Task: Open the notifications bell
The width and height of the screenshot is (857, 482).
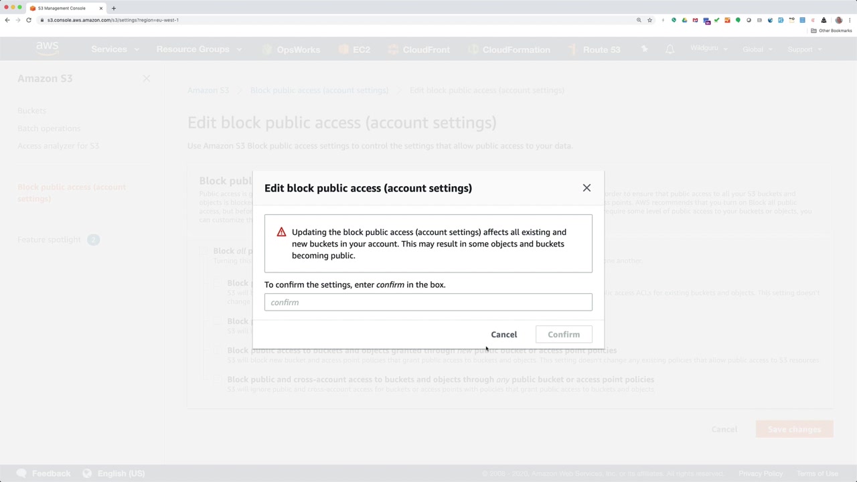Action: click(670, 50)
